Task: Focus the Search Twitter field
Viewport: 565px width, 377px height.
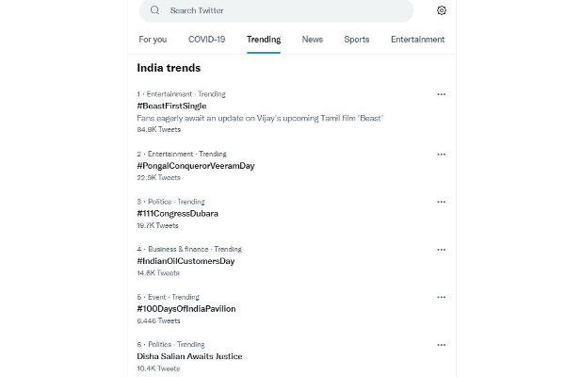Action: 276,10
